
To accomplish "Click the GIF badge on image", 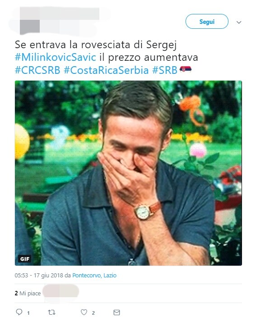I will click(x=24, y=259).
